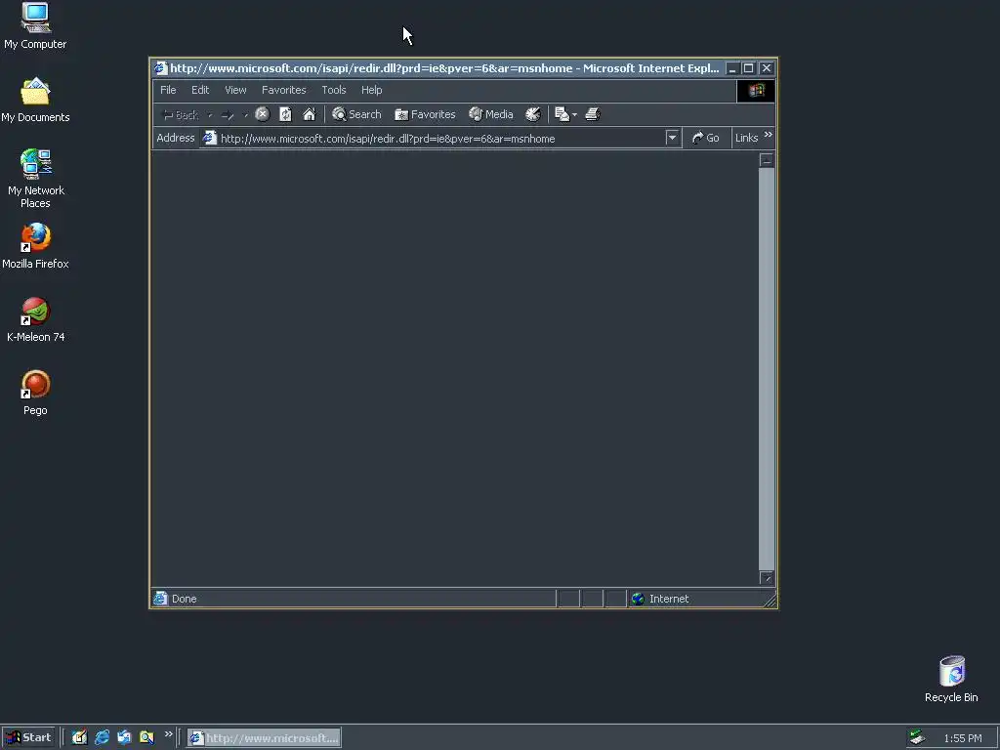Click the Go button
This screenshot has height=750, width=1000.
point(706,138)
